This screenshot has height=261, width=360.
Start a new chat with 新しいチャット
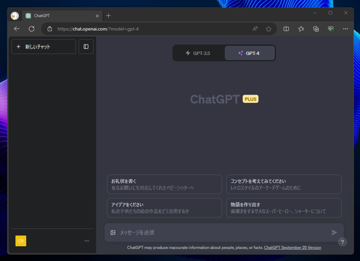click(x=43, y=46)
